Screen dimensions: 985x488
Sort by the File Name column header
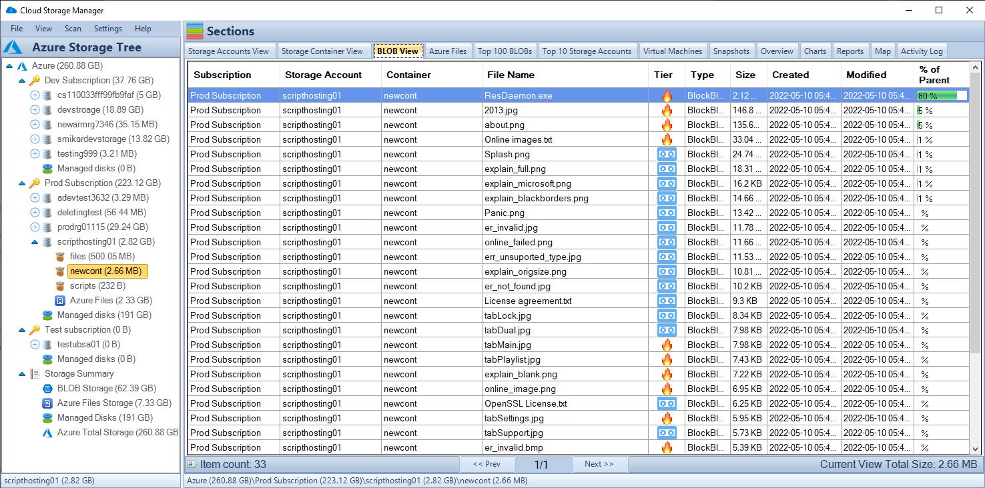click(x=565, y=75)
